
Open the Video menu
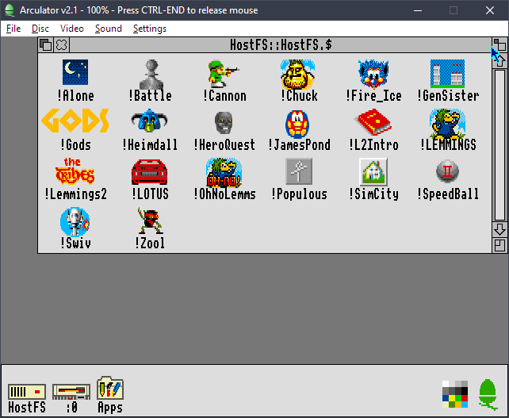point(71,29)
